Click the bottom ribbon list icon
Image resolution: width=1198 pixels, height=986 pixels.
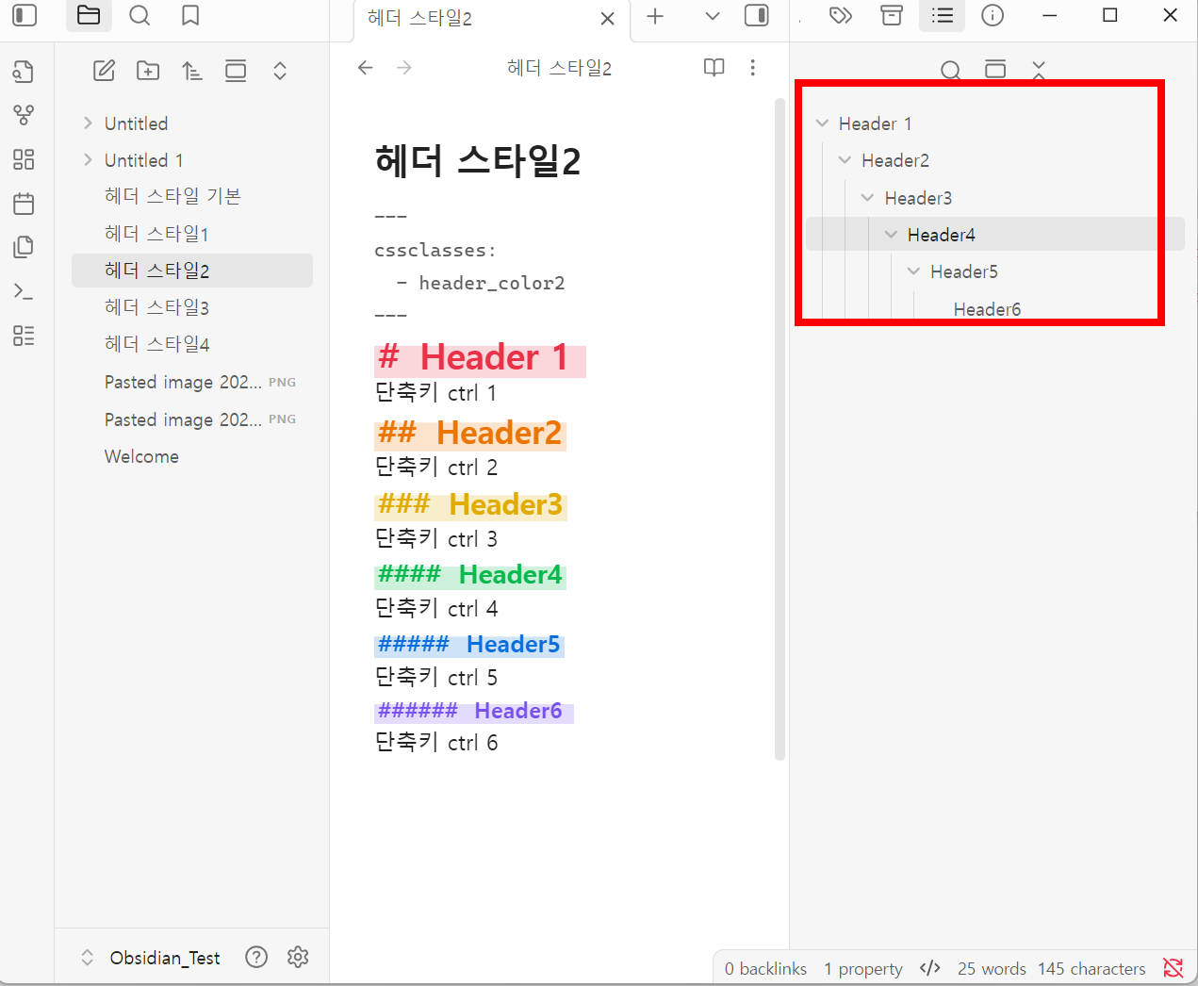coord(24,336)
